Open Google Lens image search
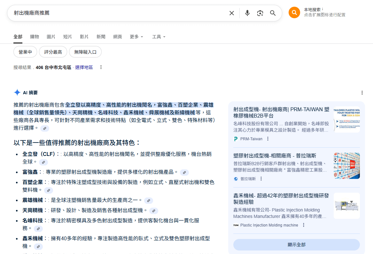Viewport: 373px width, 254px height. point(260,13)
